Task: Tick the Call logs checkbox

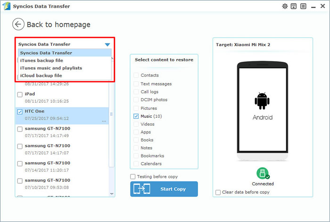Action: (x=136, y=92)
